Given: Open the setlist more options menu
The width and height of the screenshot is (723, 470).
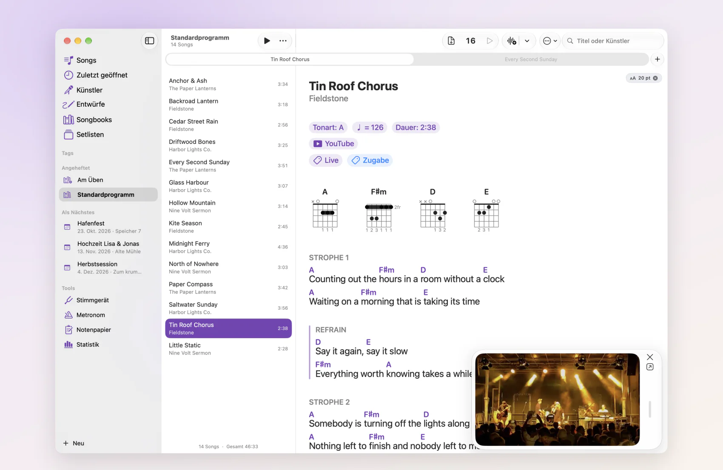Looking at the screenshot, I should pyautogui.click(x=283, y=41).
